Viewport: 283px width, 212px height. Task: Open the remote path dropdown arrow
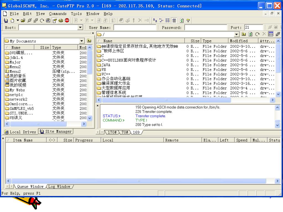click(x=236, y=34)
